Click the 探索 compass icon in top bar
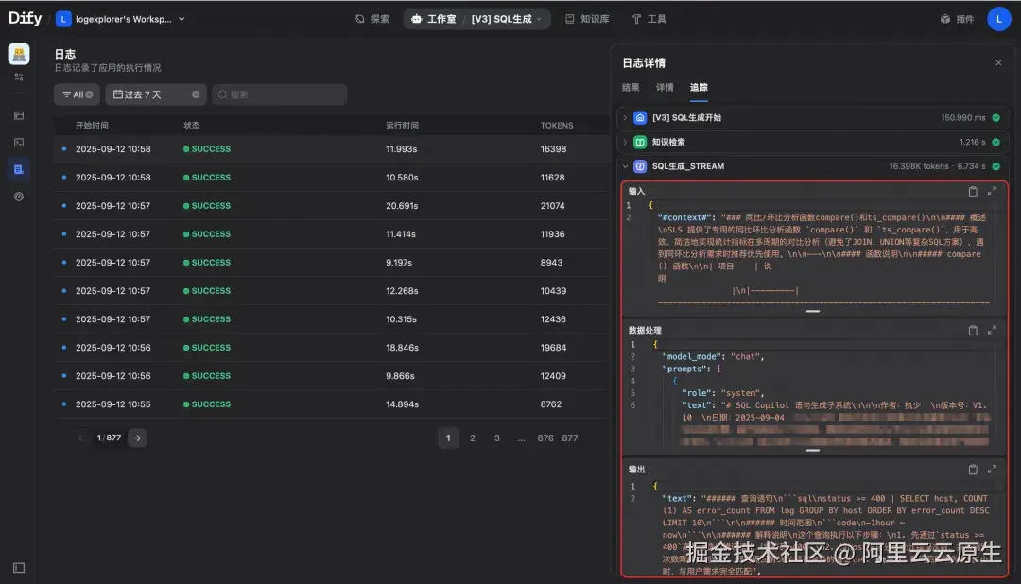Screen dimensions: 1021x584 pos(361,17)
